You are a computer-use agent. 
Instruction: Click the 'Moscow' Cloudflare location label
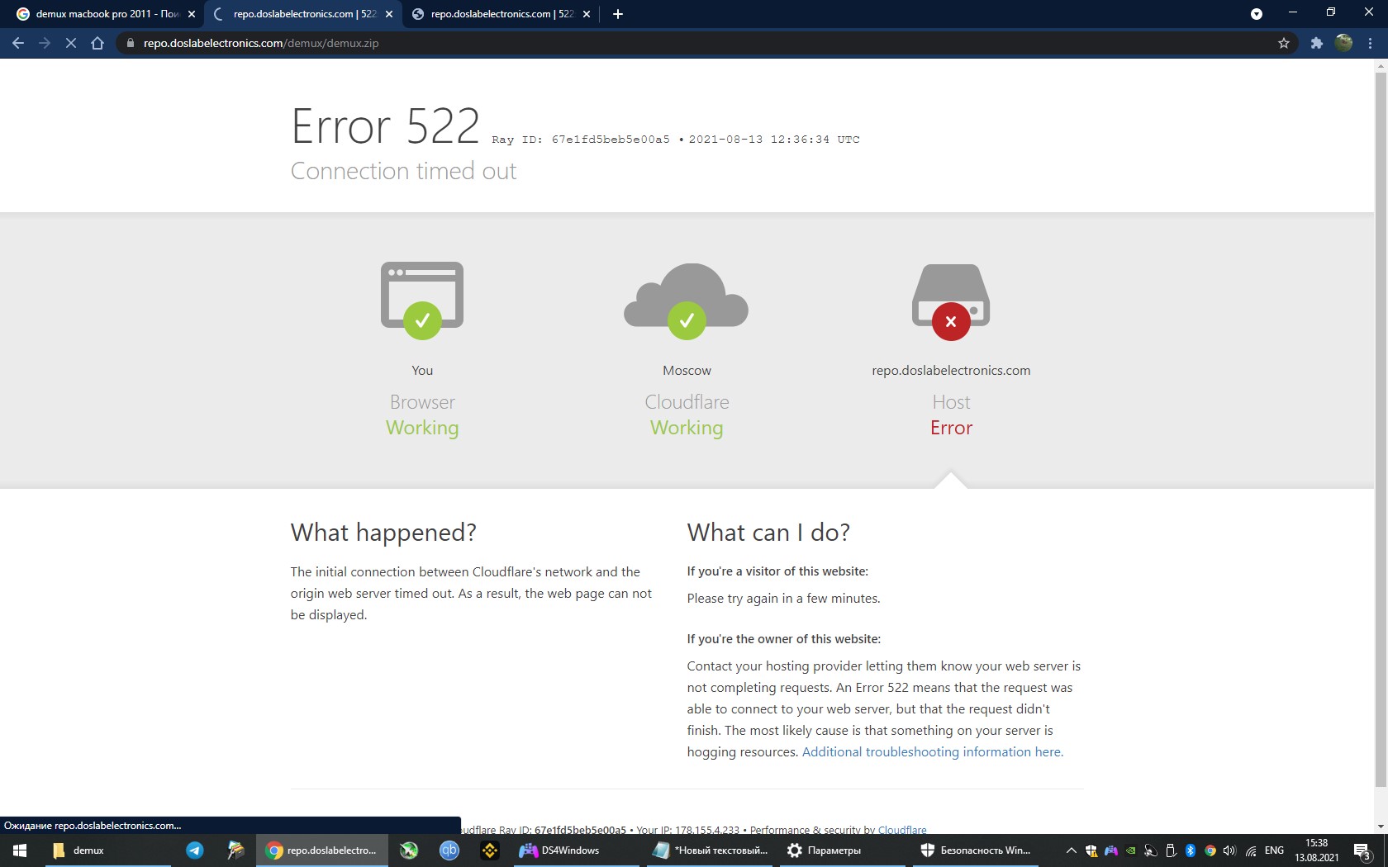pos(687,371)
